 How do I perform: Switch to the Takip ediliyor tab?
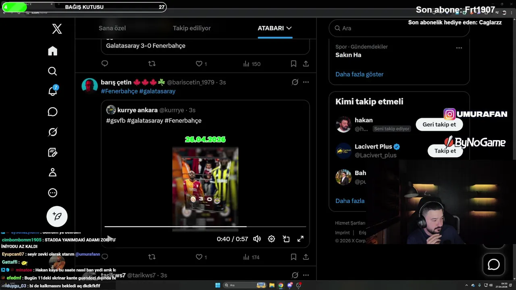[x=192, y=28]
